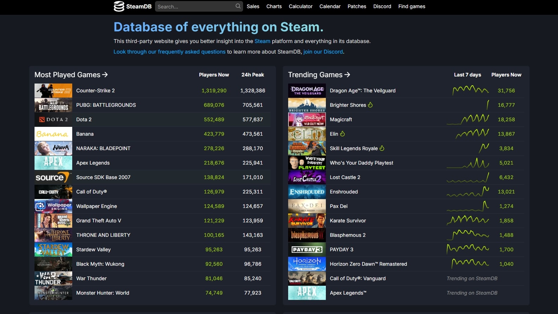Open the Black Myth: Wukong link
Screen dimensions: 558x314
click(x=100, y=264)
